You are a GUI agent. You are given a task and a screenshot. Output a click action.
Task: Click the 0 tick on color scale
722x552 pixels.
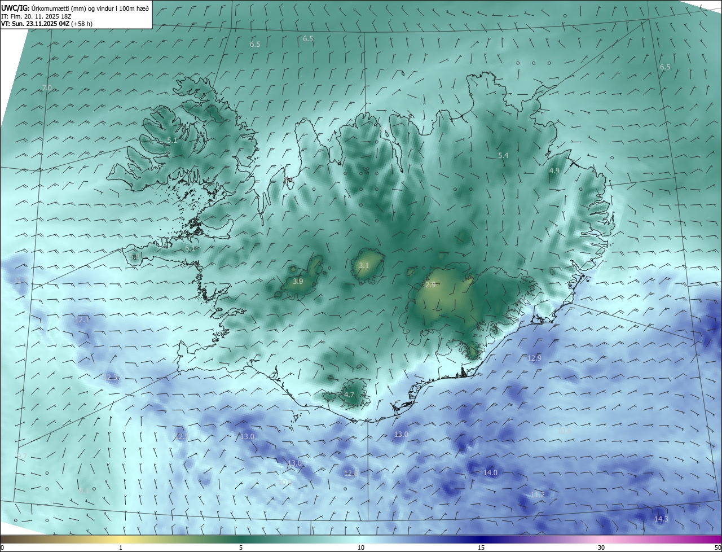(2, 547)
